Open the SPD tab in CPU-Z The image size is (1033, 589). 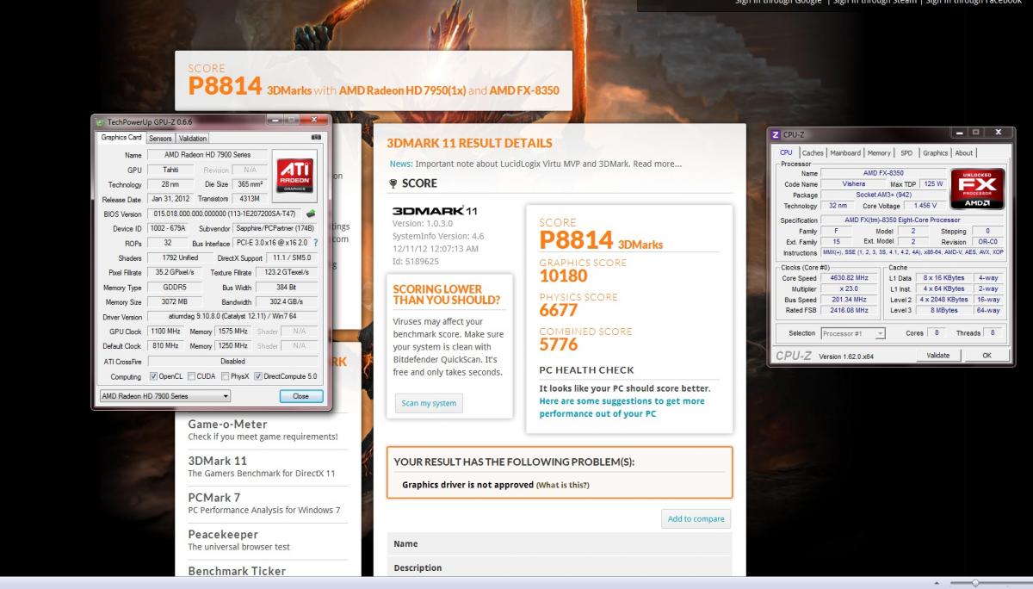click(906, 153)
